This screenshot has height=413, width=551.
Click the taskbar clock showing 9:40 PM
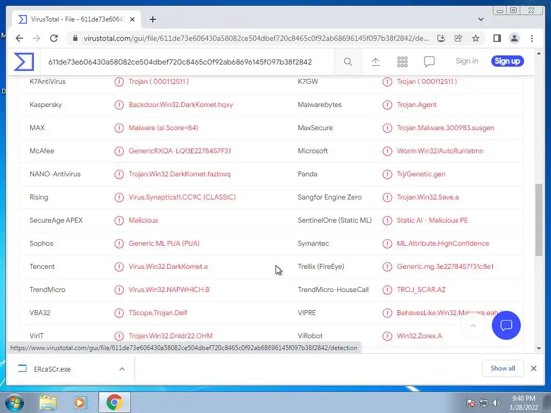point(524,402)
